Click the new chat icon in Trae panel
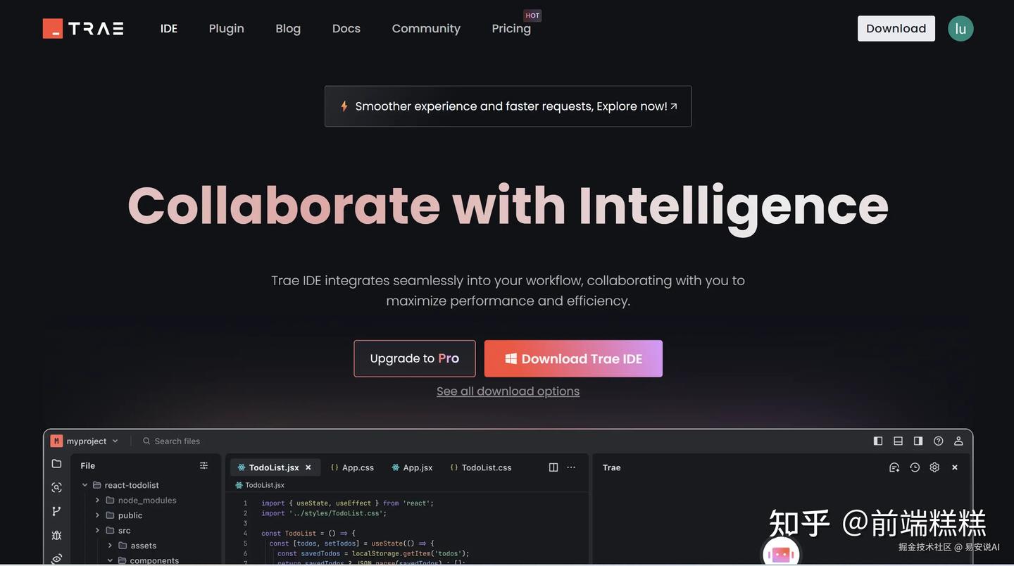This screenshot has height=566, width=1014. [x=894, y=467]
